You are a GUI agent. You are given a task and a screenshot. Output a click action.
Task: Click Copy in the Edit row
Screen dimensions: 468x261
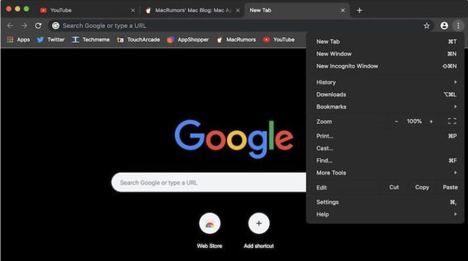point(422,187)
